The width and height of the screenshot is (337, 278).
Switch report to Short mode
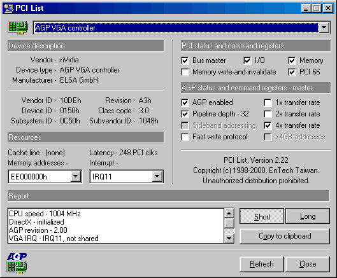click(x=262, y=216)
